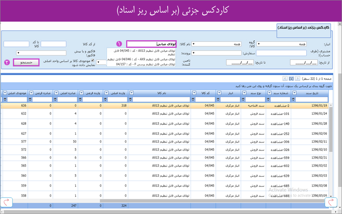Open column menu for وارده اصلی header
342x214 pixels.
coord(106,93)
